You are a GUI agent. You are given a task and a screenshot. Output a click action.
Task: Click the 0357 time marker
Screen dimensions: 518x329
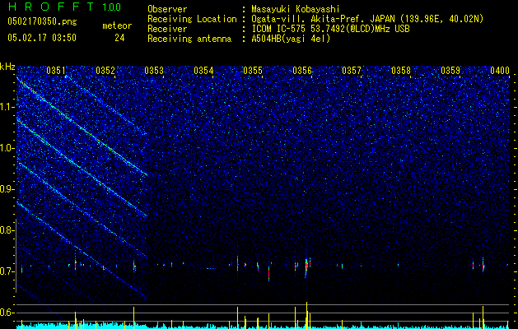tap(352, 71)
